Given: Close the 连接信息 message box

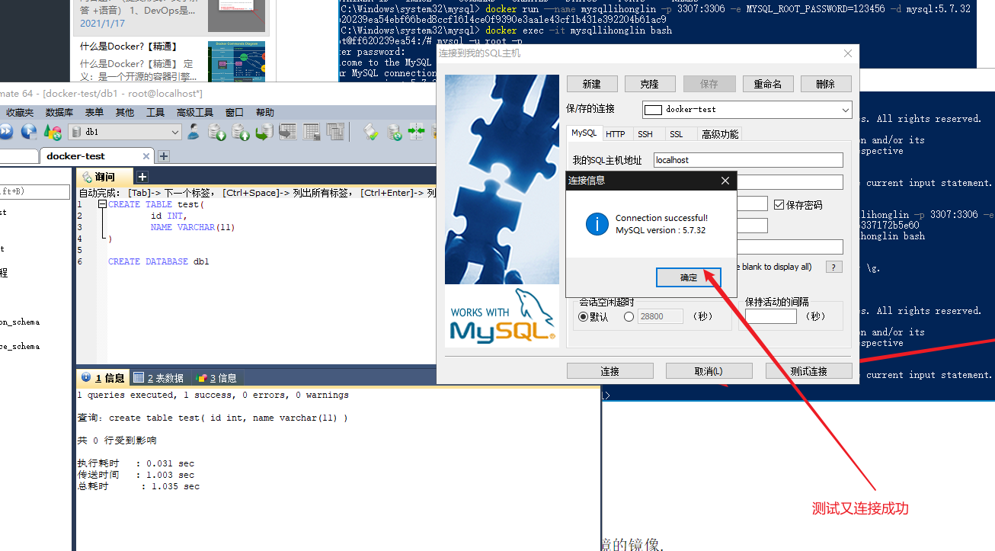Looking at the screenshot, I should point(725,181).
